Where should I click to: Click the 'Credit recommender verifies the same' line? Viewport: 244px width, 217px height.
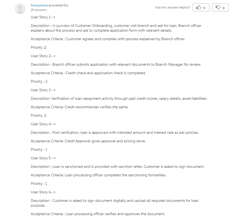pyautogui.click(x=80, y=107)
